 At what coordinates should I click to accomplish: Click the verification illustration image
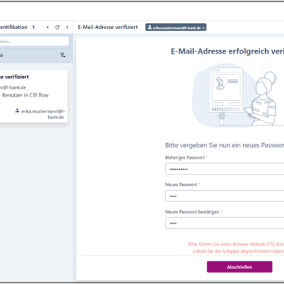[238, 95]
